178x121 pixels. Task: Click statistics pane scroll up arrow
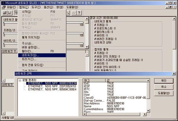(x=174, y=18)
